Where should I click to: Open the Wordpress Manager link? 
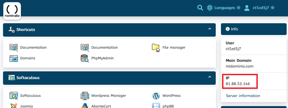[109, 96]
